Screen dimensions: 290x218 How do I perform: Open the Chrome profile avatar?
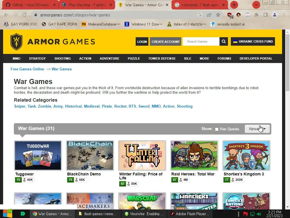point(275,15)
